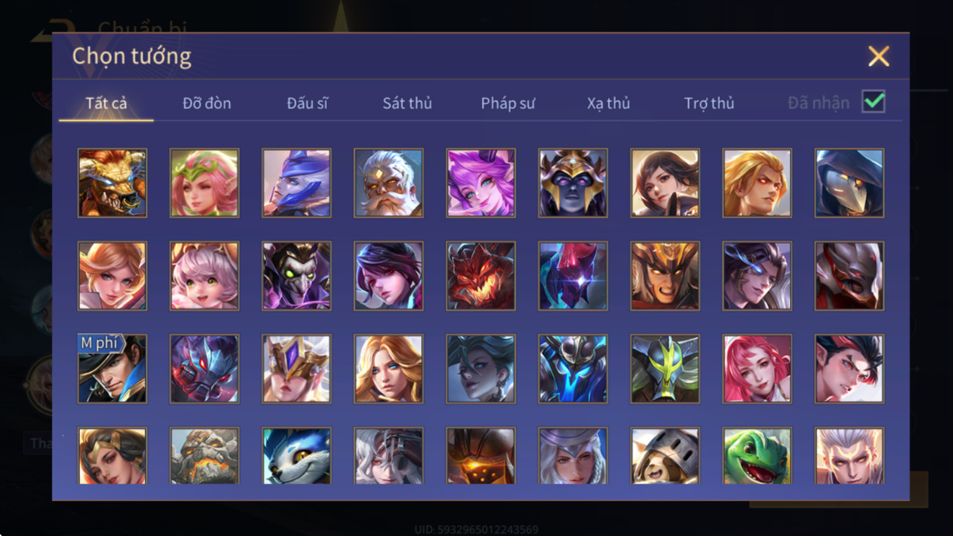
Task: Choose the white-bearded old man hero
Action: pos(388,182)
